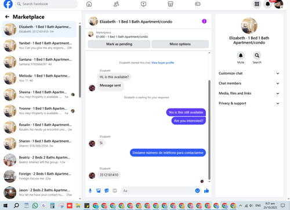Attach a file with the photo icon
290x210 pixels.
[99, 191]
